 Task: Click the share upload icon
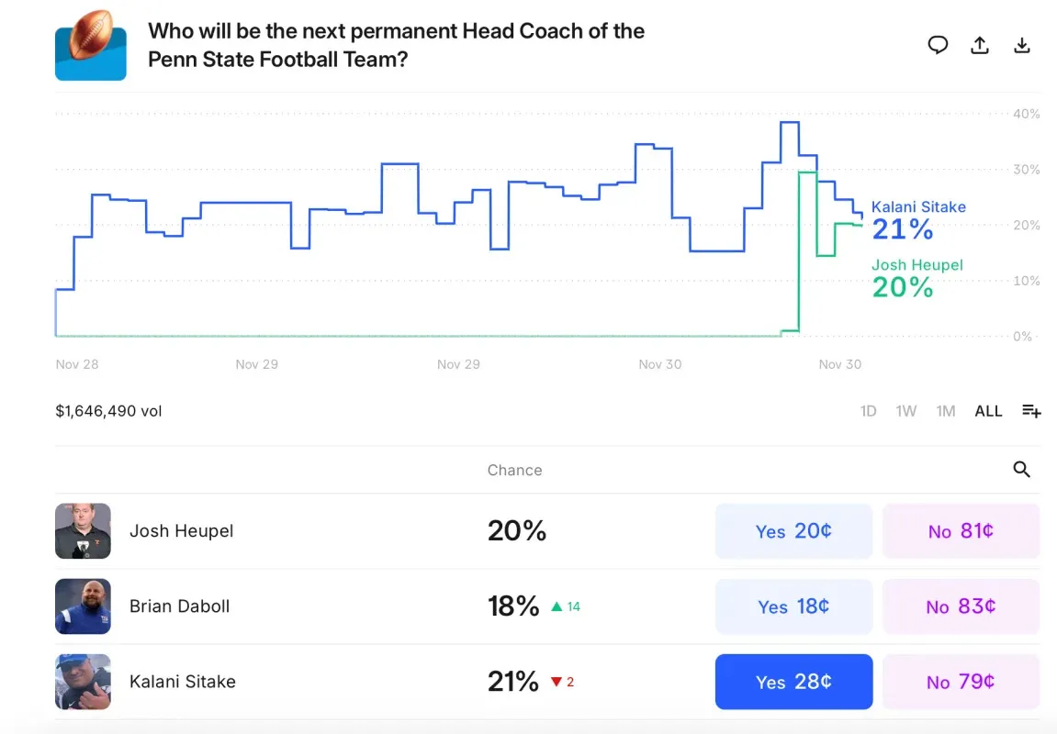point(980,45)
